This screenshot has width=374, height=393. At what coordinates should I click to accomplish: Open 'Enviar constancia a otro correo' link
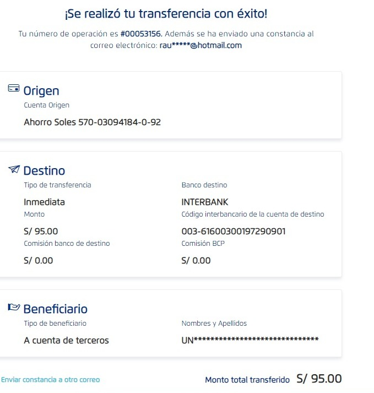coord(51,380)
